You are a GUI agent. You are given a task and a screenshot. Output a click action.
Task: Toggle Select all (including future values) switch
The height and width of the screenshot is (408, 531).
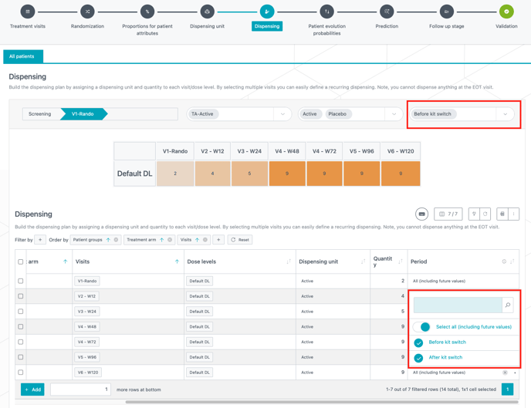click(x=421, y=327)
